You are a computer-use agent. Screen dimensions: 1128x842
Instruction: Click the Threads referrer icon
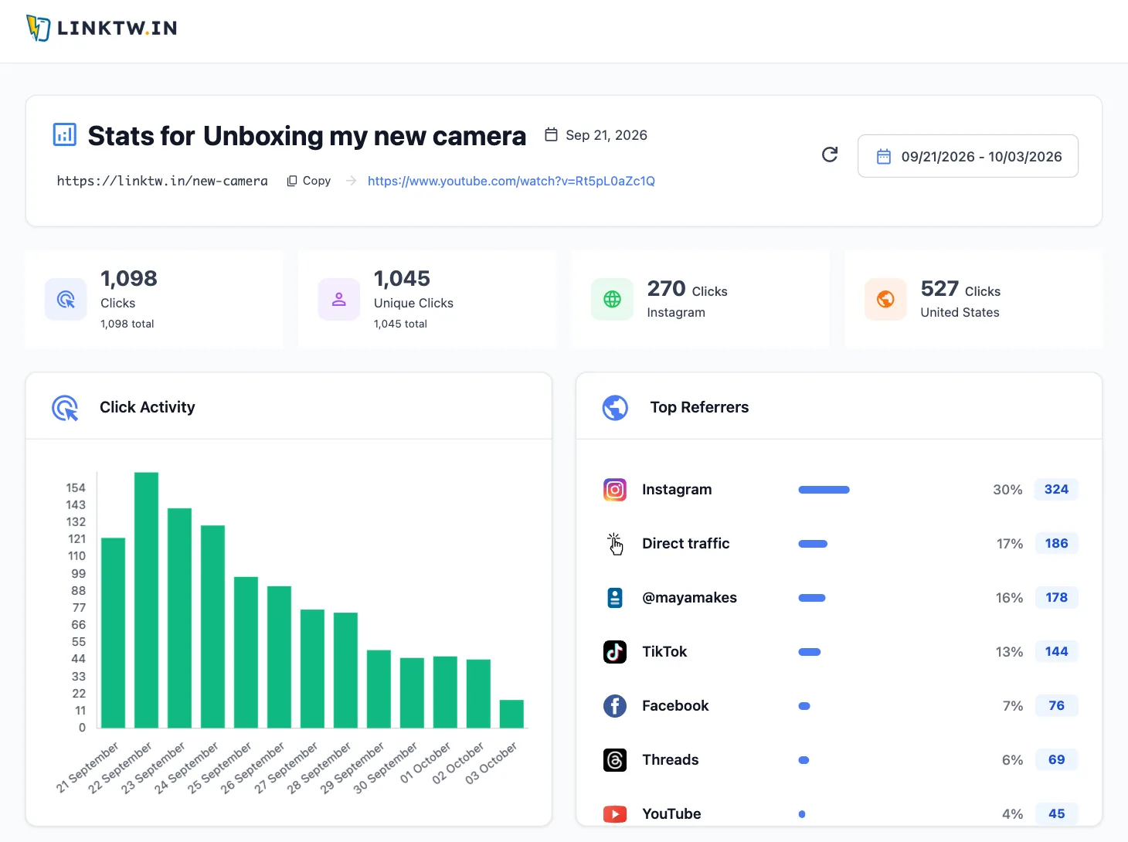[615, 760]
